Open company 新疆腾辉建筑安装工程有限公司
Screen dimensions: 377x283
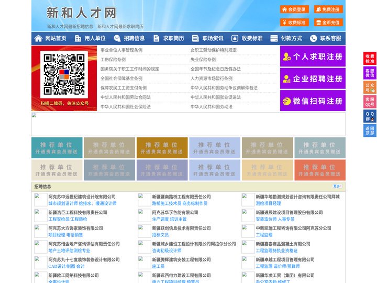[x=181, y=259]
